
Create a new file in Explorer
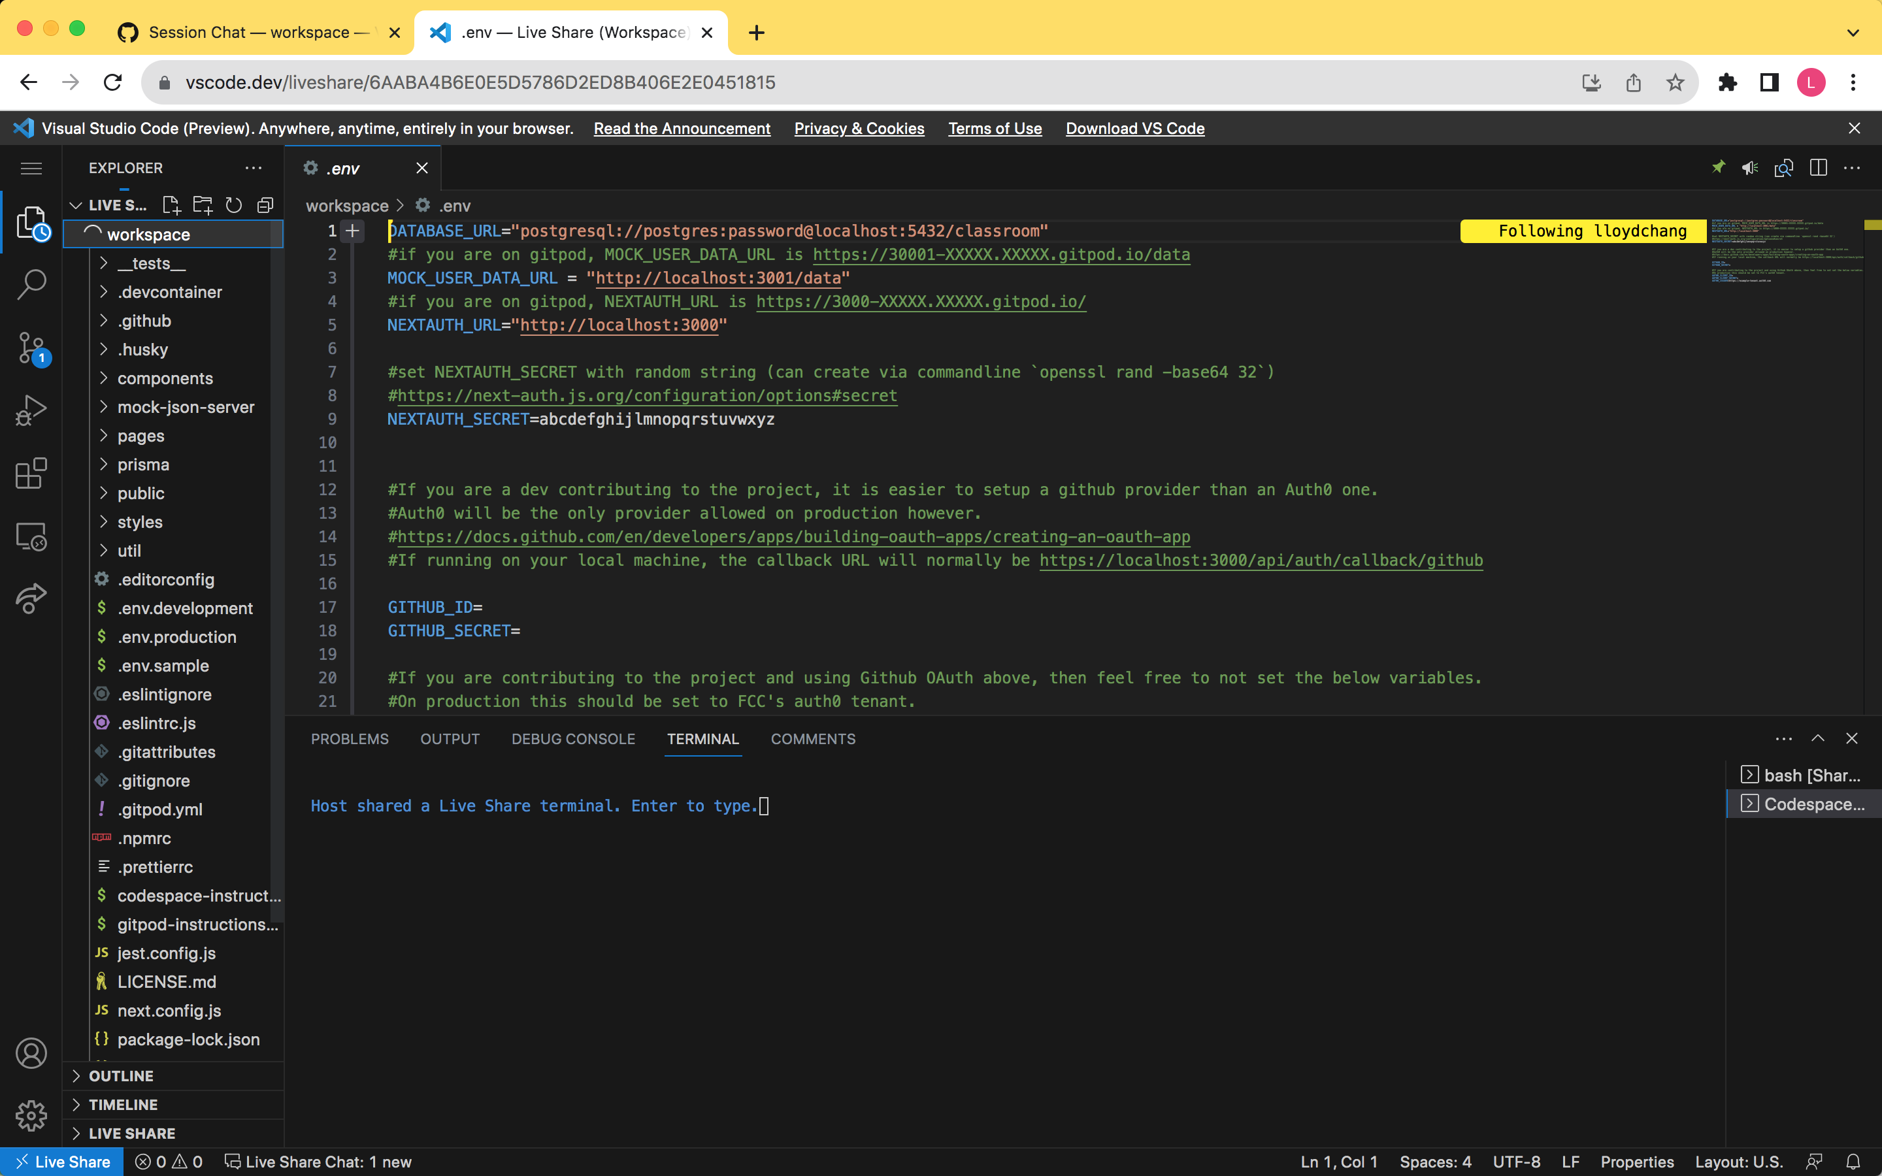[x=172, y=204]
